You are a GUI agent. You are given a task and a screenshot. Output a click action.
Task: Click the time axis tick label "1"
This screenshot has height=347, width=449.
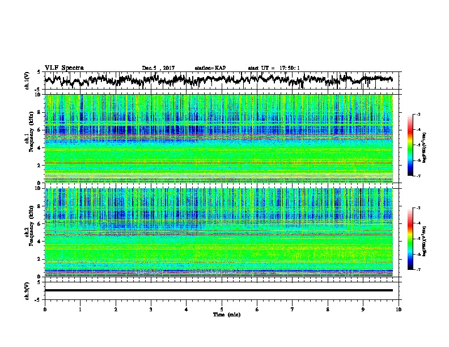[80, 310]
